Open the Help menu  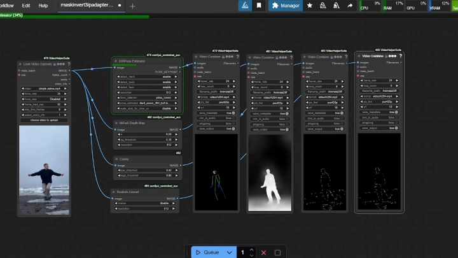pyautogui.click(x=43, y=6)
